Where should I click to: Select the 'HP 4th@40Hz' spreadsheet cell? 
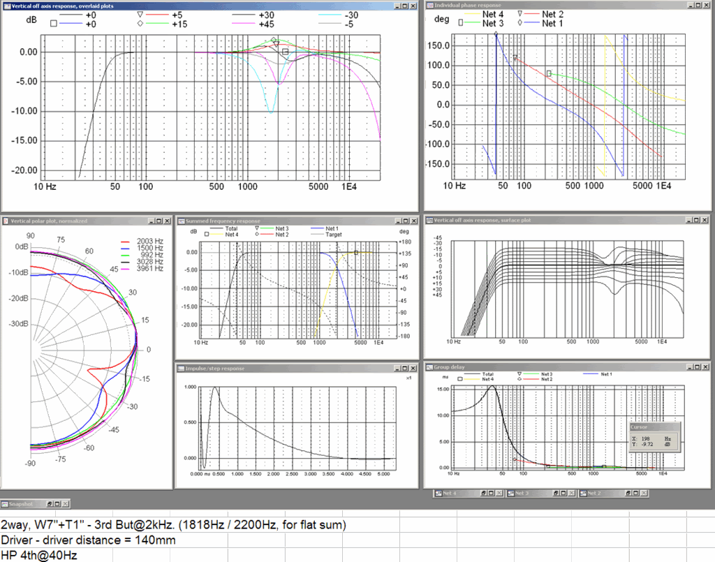(38, 555)
